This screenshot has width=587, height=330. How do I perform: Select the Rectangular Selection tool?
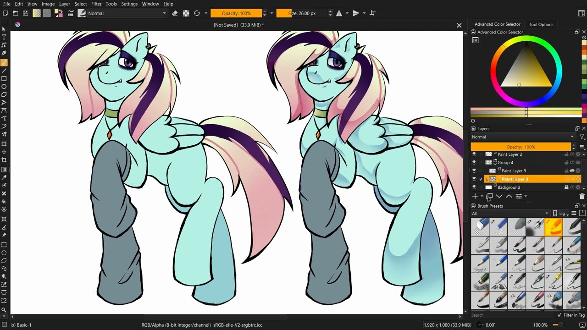point(4,244)
